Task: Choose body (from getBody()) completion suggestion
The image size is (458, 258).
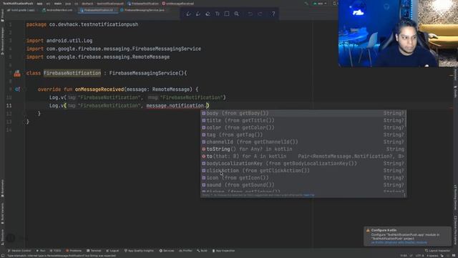Action: 303,113
